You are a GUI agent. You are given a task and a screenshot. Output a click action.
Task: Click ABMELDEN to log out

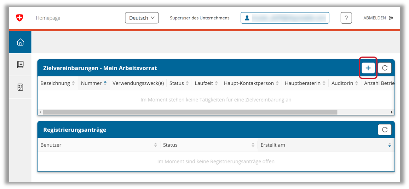coord(378,18)
